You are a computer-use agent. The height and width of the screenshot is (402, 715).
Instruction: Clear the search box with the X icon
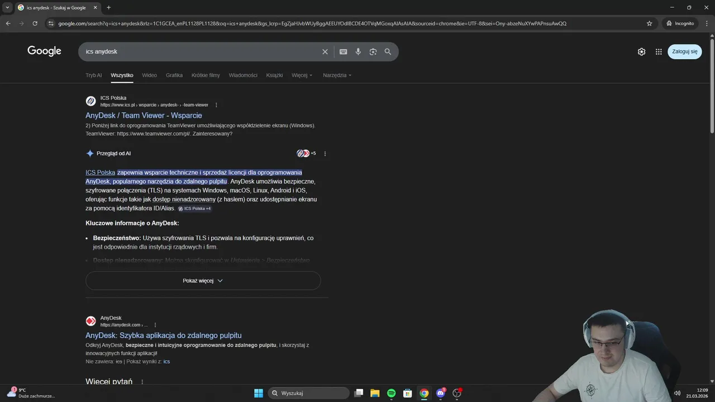pos(325,51)
